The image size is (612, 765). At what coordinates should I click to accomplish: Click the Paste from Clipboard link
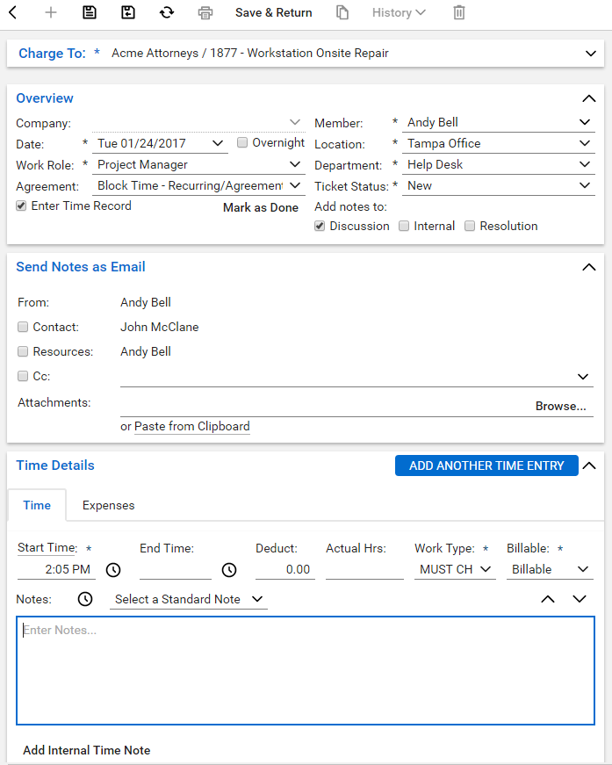coord(191,426)
